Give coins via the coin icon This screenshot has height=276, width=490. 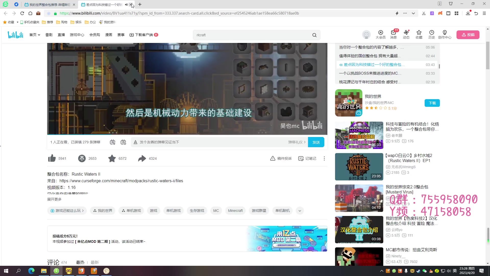pos(82,158)
